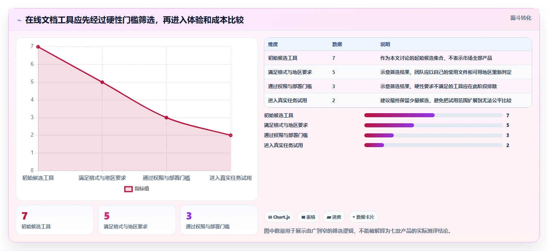Click the lightning icon beside the title

(x=19, y=20)
